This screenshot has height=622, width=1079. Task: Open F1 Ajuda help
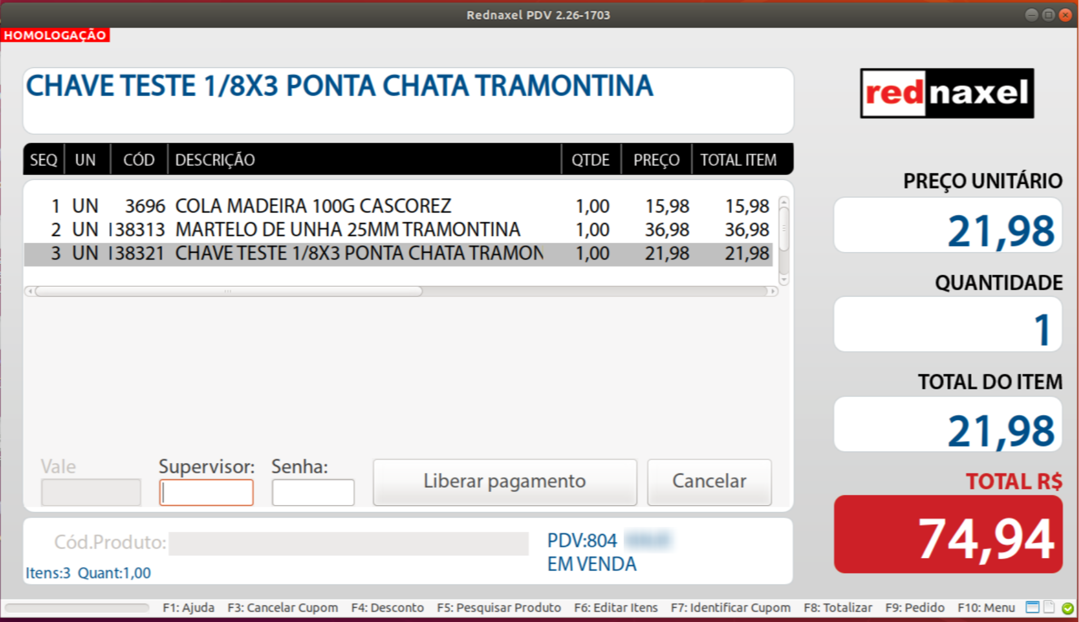[x=188, y=608]
